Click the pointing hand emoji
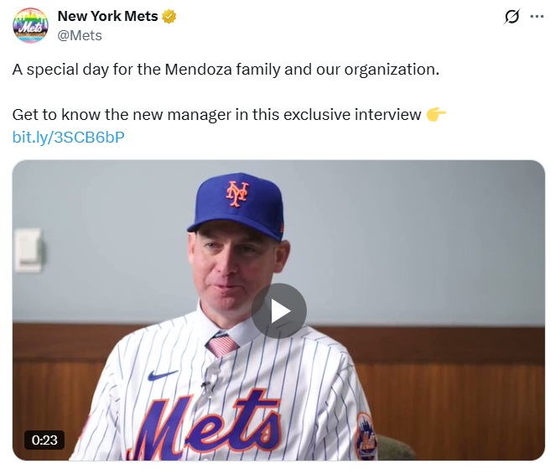This screenshot has height=474, width=555. click(x=436, y=115)
